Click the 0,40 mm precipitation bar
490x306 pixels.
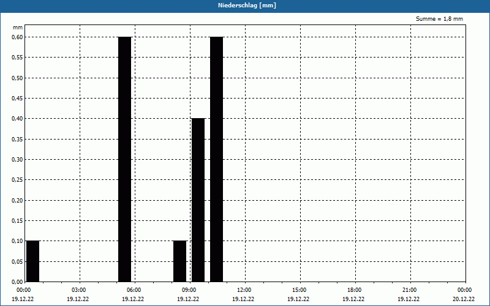(198, 200)
